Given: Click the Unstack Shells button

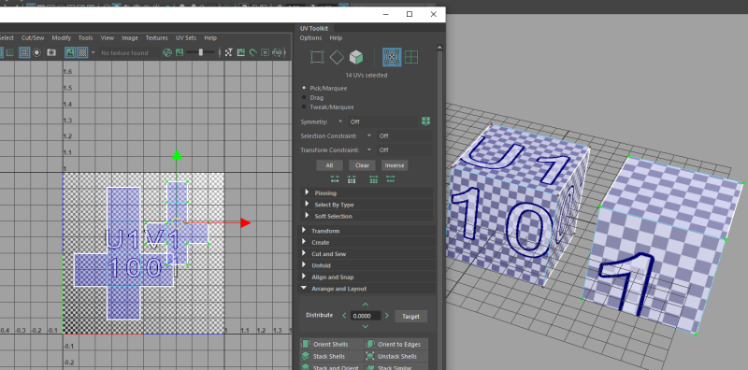Looking at the screenshot, I should [x=396, y=356].
